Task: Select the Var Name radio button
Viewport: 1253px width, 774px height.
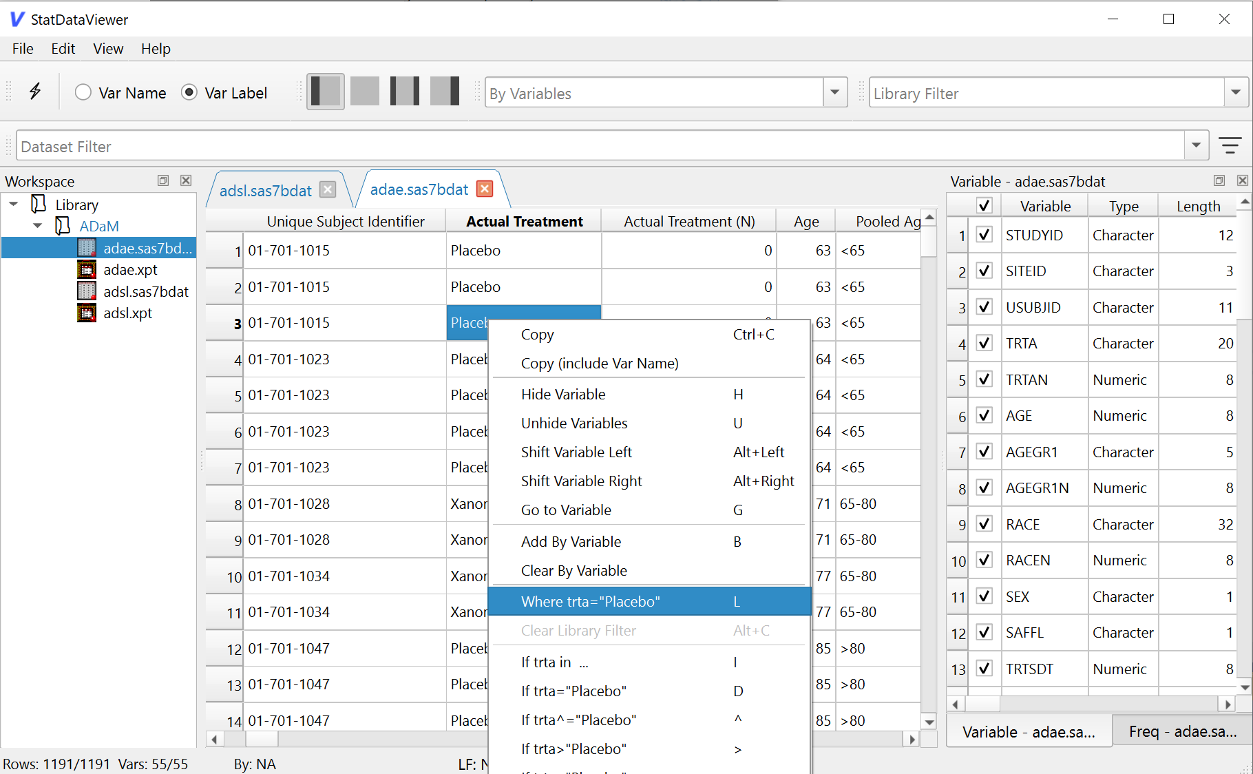Action: 83,93
